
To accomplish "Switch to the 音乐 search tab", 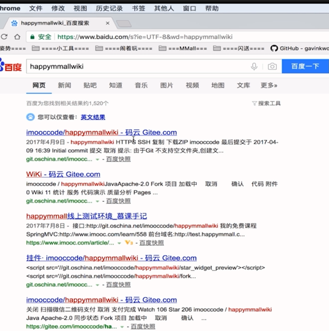I will (141, 85).
